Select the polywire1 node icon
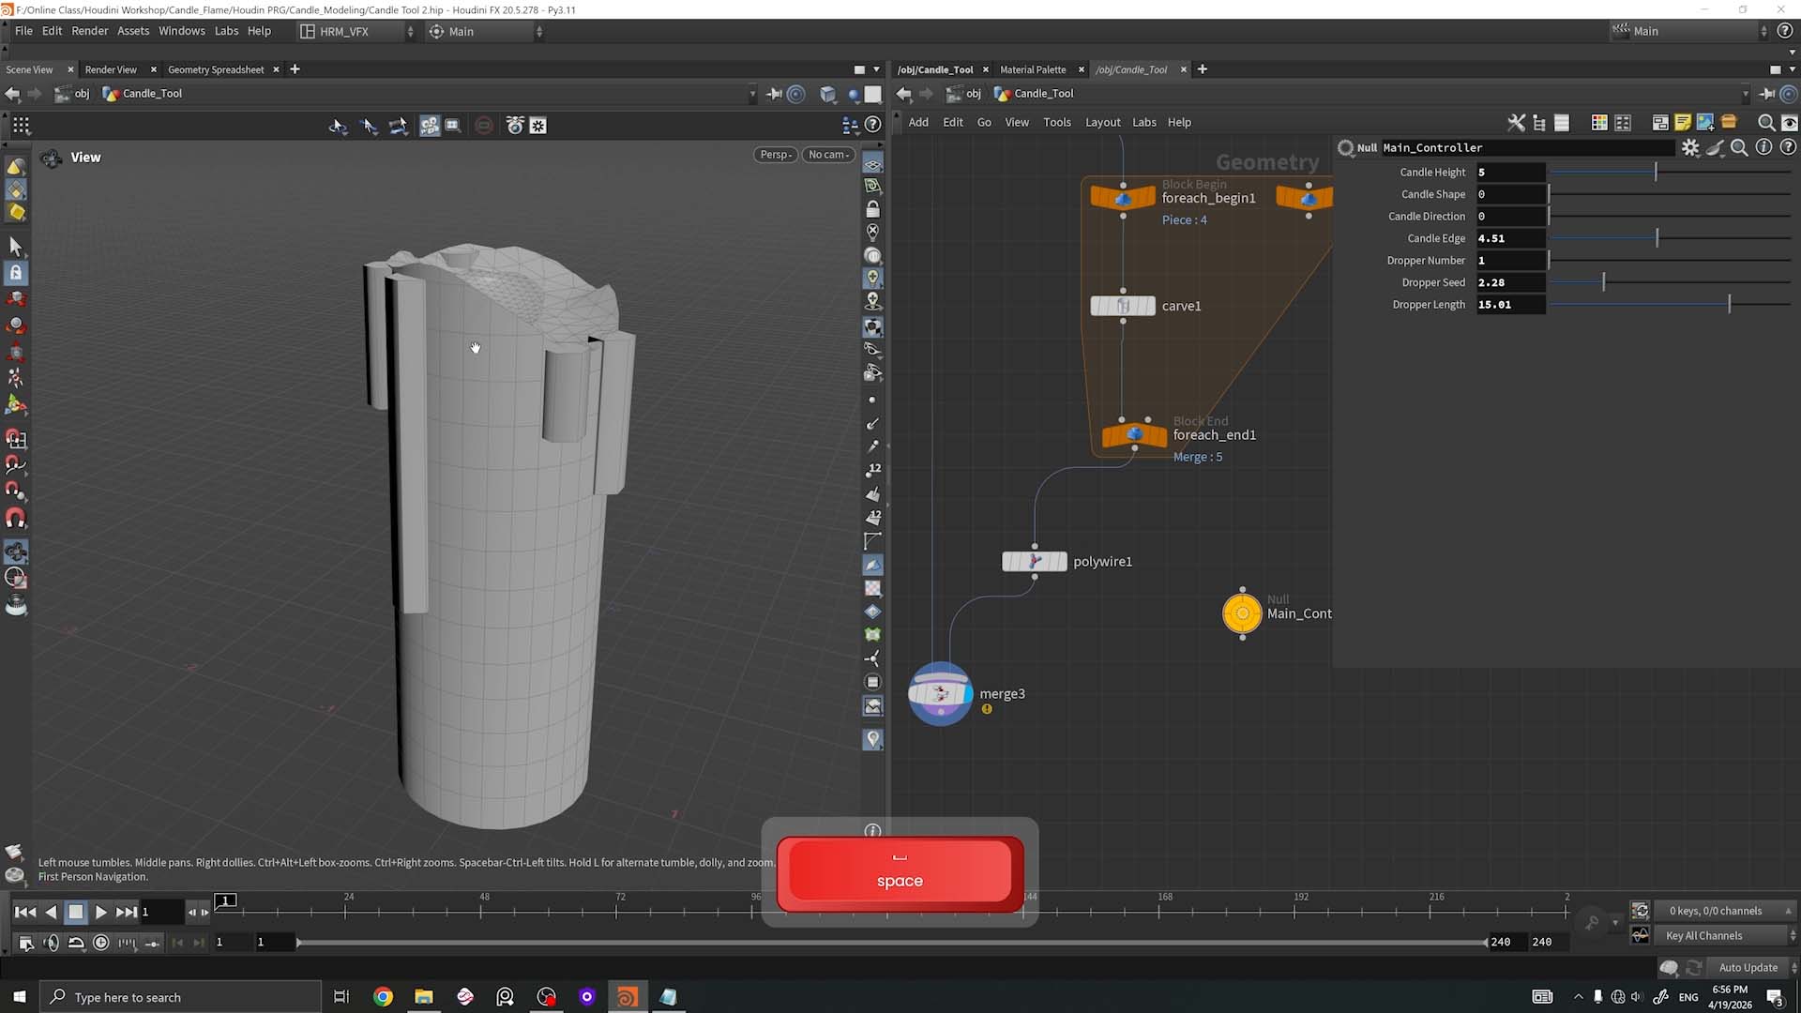Image resolution: width=1801 pixels, height=1013 pixels. tap(1034, 561)
